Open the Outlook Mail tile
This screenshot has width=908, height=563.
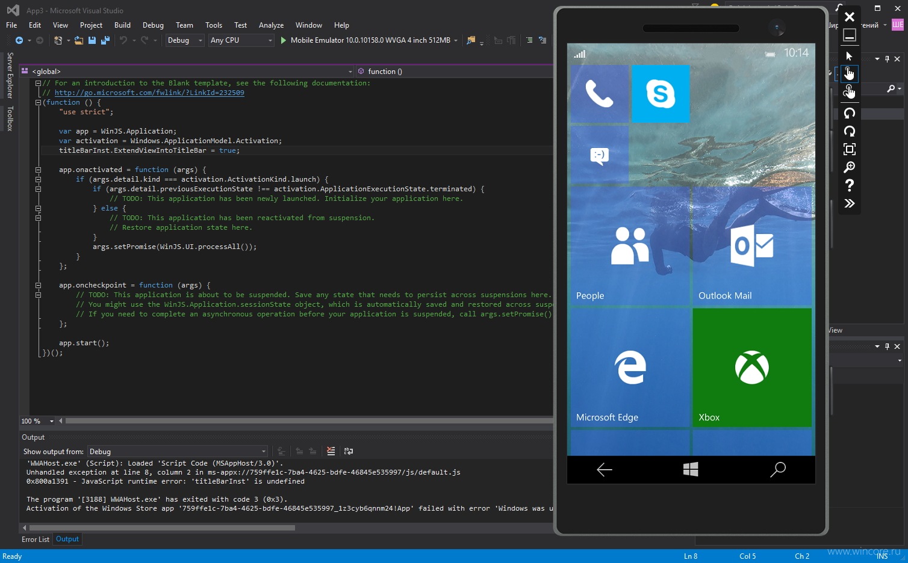[x=752, y=246]
